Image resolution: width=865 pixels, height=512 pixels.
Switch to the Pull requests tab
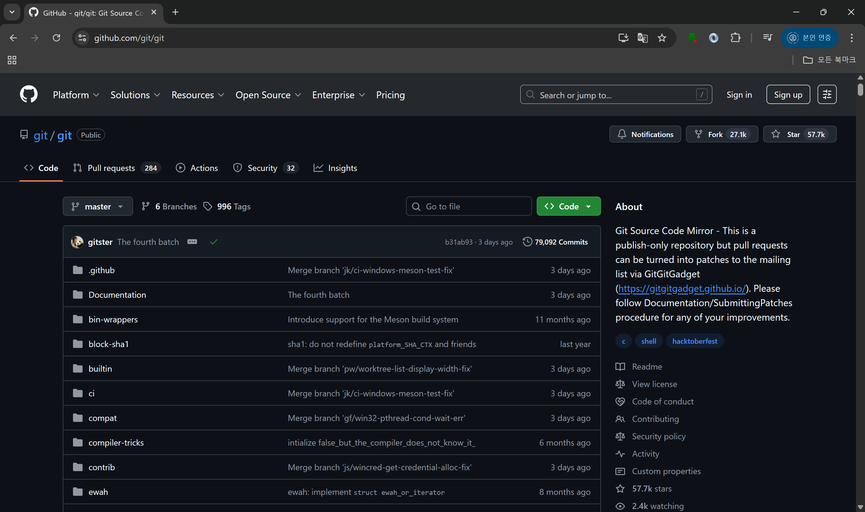117,168
